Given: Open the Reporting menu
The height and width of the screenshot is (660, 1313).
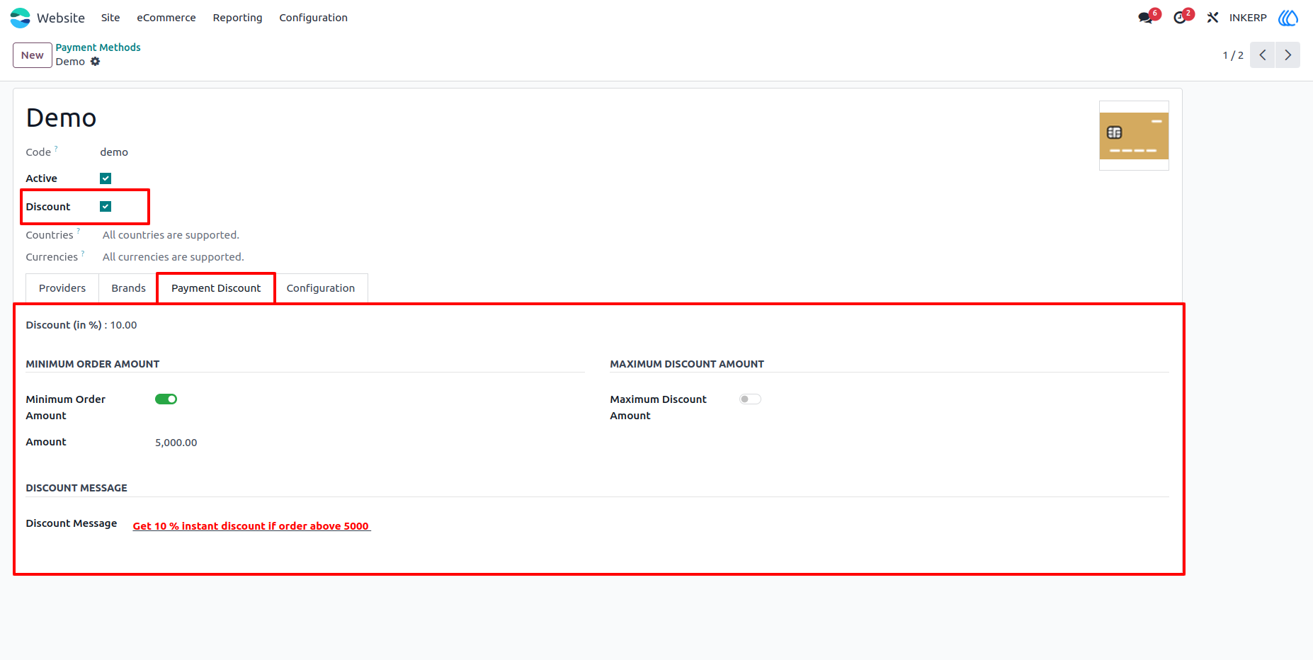Looking at the screenshot, I should (x=237, y=18).
